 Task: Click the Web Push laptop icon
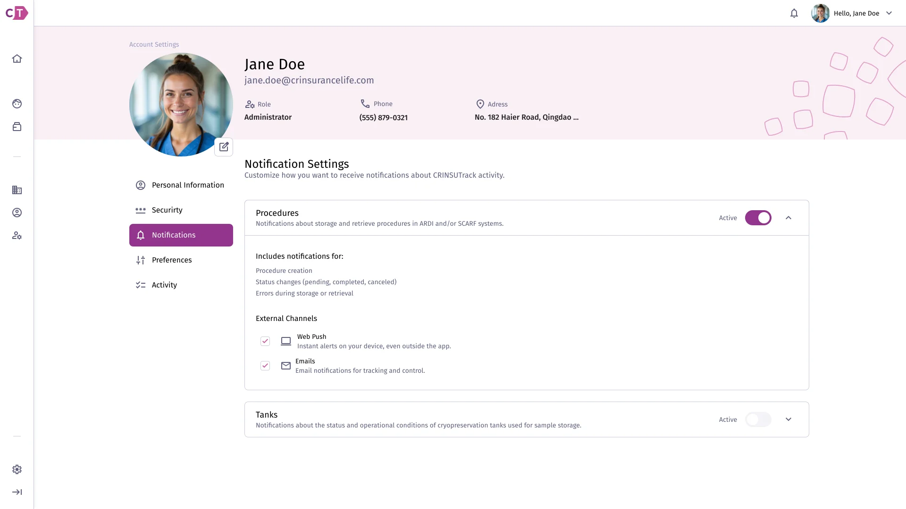[x=286, y=341]
